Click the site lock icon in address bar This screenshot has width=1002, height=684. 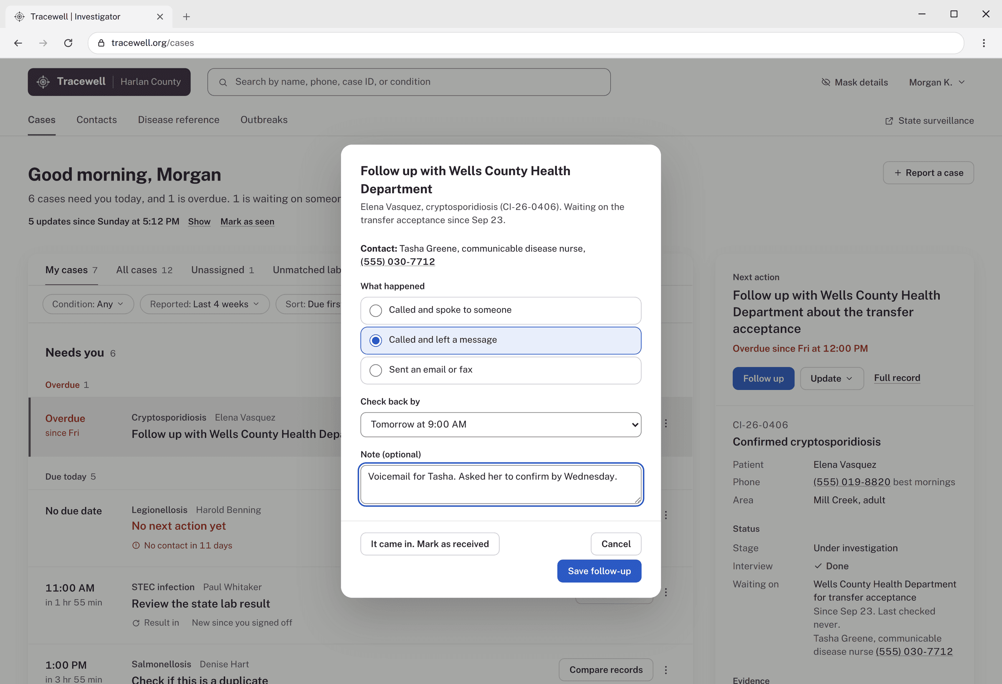coord(101,43)
